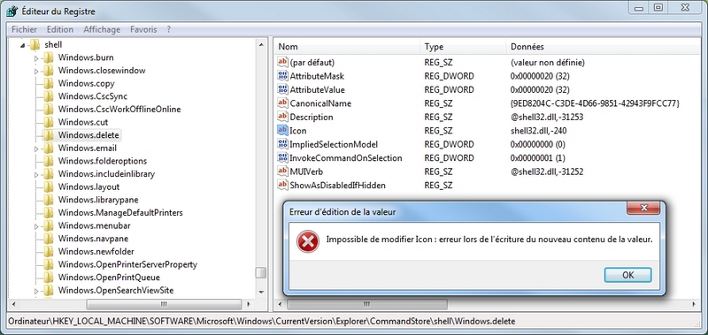The height and width of the screenshot is (335, 708).
Task: Select the InvokeCommandOnSelection binary icon
Action: [282, 158]
